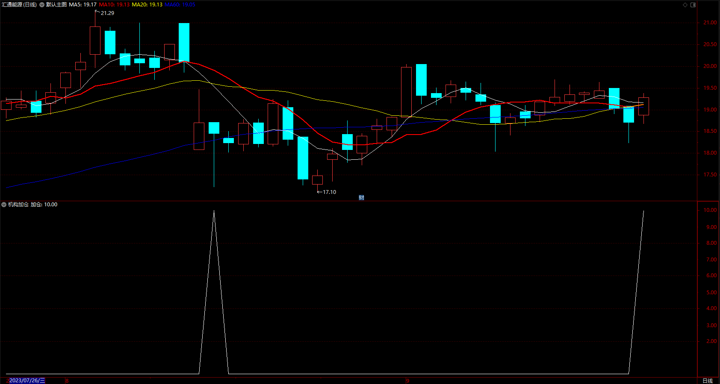Open the 机构加仓 sub-indicator dropdown arrow

(x=4, y=205)
